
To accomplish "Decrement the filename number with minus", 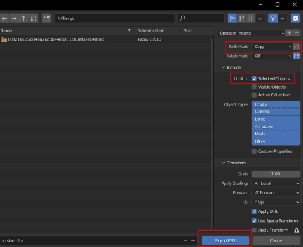I will [185, 240].
